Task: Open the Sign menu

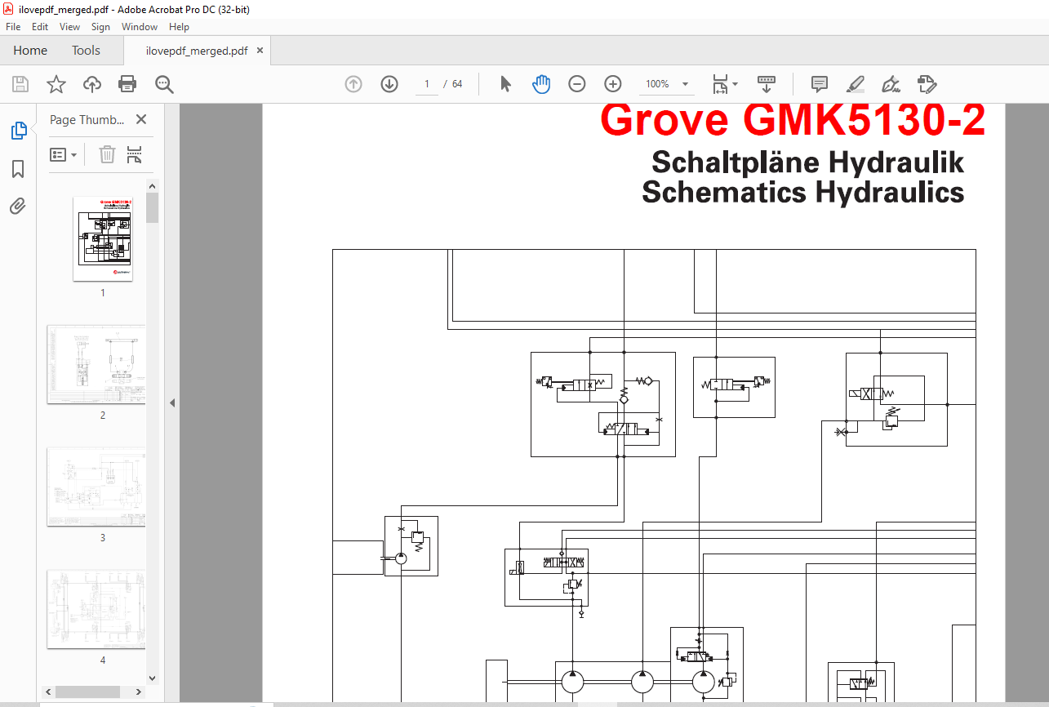Action: [100, 27]
